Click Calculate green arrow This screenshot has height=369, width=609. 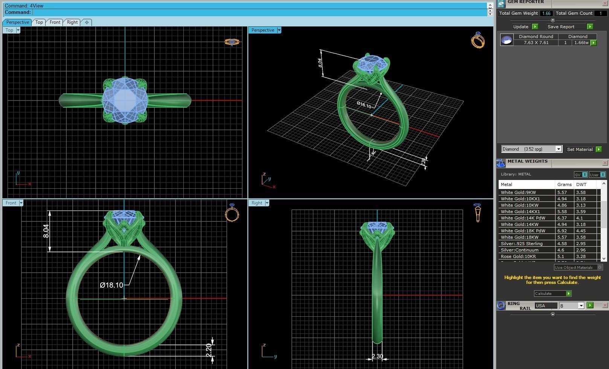coord(569,294)
